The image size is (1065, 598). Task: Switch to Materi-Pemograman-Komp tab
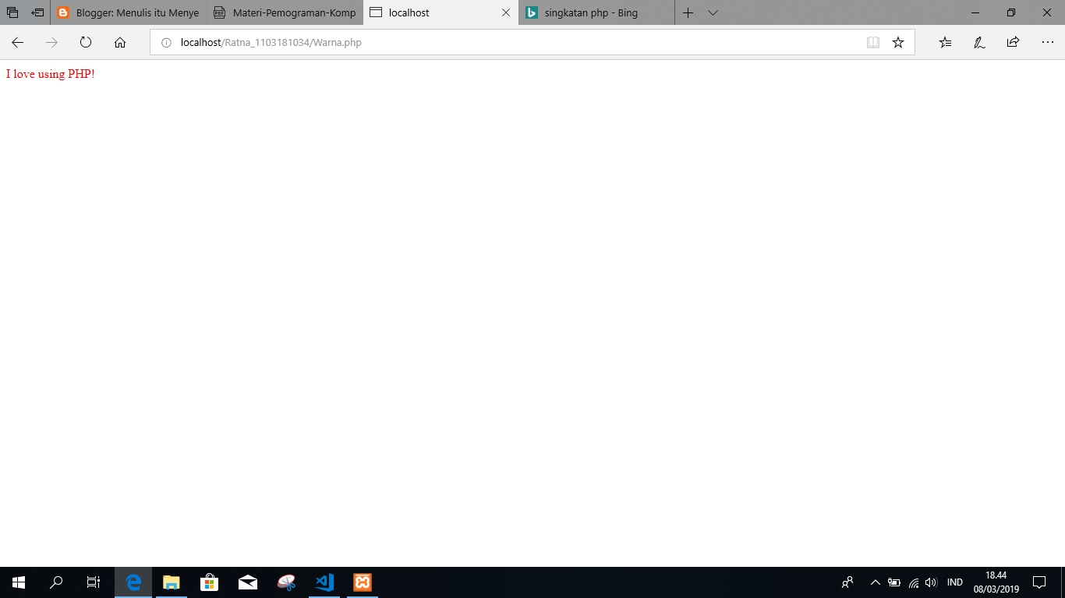tap(285, 12)
